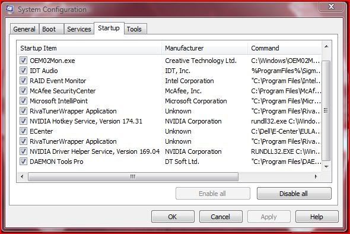Select the 'C:\Program Files\McAf...' command cell

(286, 91)
